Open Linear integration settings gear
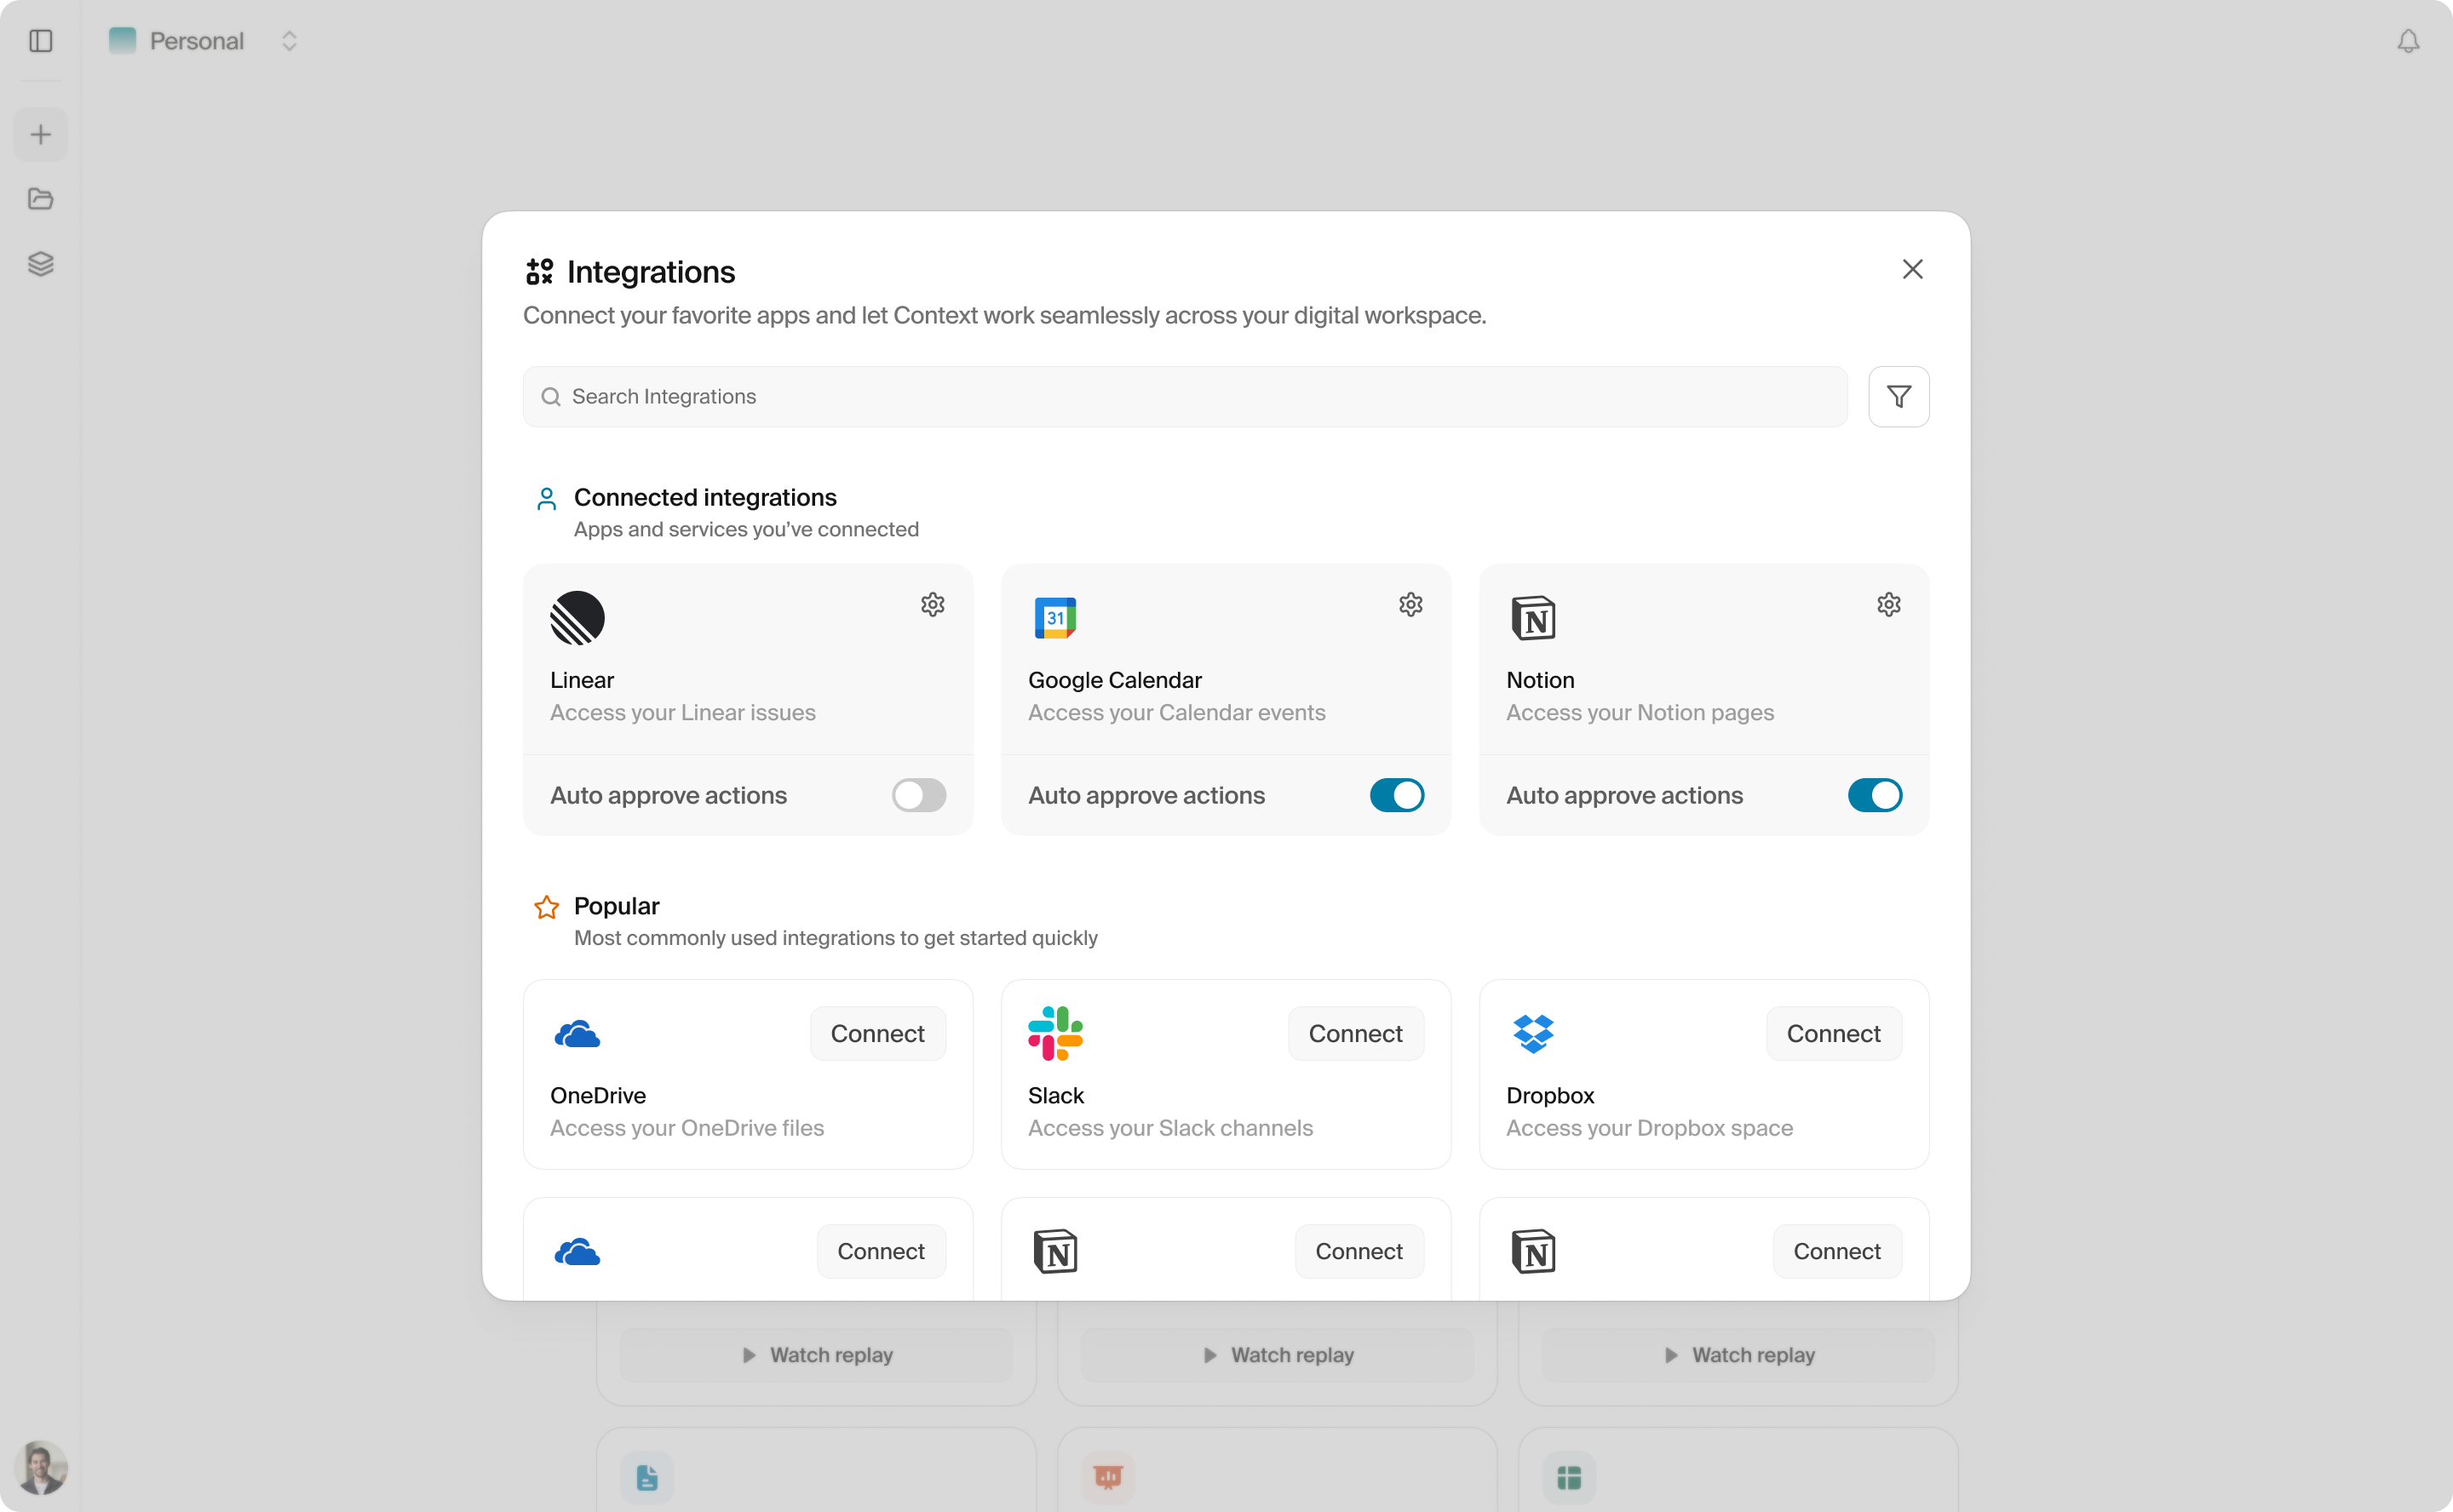The width and height of the screenshot is (2453, 1512). (933, 605)
